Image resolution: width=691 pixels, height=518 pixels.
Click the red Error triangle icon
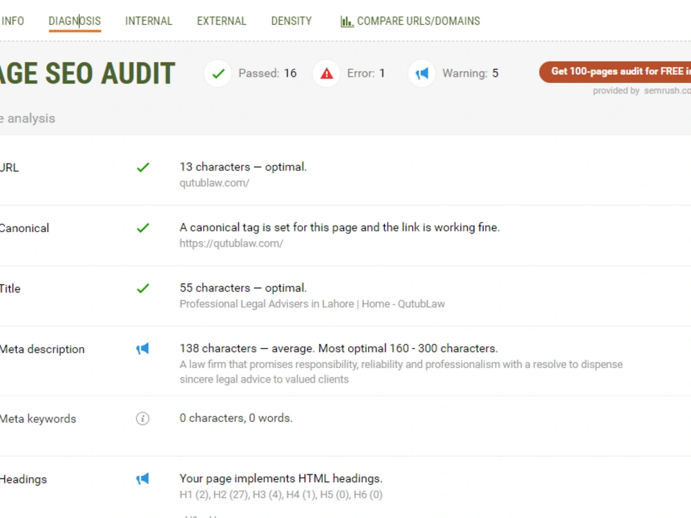327,73
